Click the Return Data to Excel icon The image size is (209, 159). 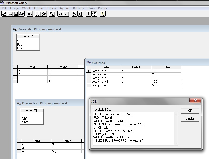(x=22, y=14)
